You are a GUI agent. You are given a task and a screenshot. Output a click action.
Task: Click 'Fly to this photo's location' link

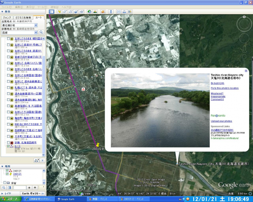pyautogui.click(x=225, y=88)
